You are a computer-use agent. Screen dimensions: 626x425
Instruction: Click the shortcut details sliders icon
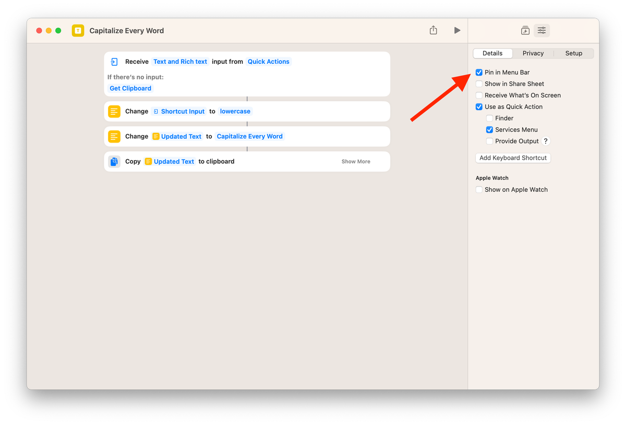[541, 30]
